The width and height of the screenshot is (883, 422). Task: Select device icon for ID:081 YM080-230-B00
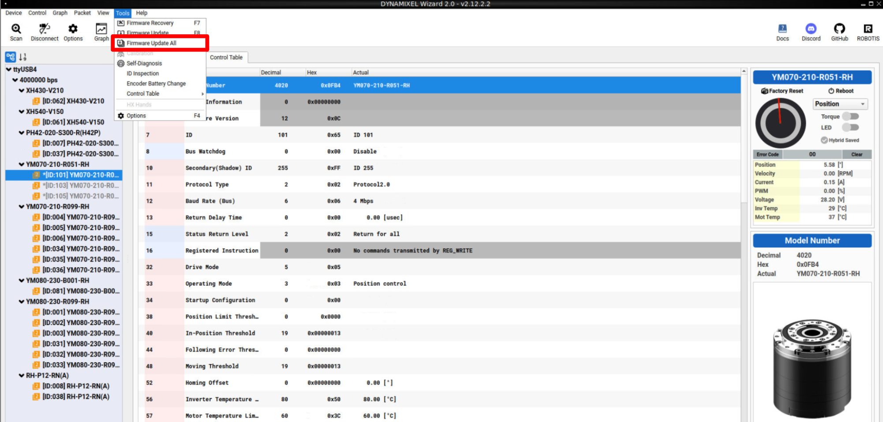[36, 291]
